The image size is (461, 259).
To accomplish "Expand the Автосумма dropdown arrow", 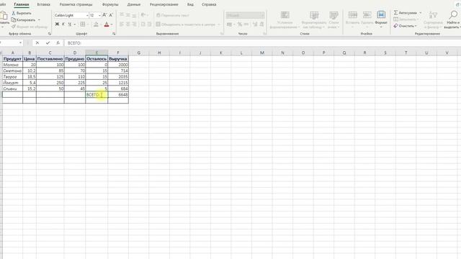I will pyautogui.click(x=421, y=13).
